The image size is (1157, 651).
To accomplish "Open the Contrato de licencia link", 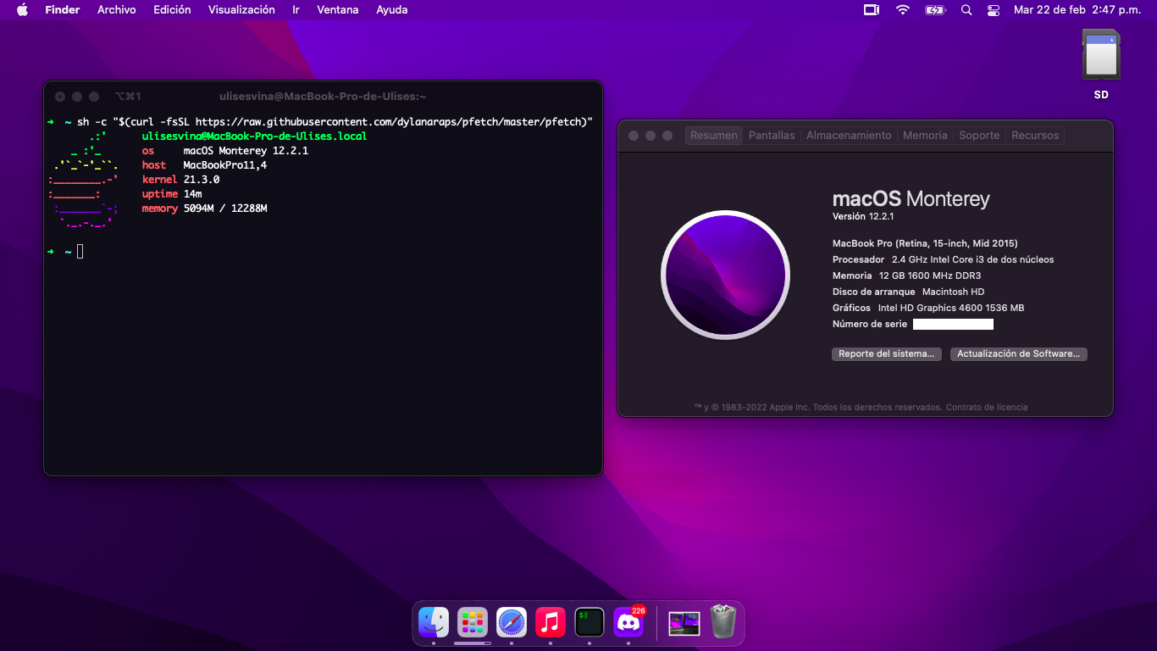I will pos(987,407).
